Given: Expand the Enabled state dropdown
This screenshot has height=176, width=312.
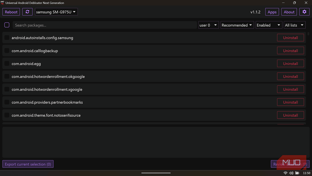Looking at the screenshot, I should (x=268, y=25).
